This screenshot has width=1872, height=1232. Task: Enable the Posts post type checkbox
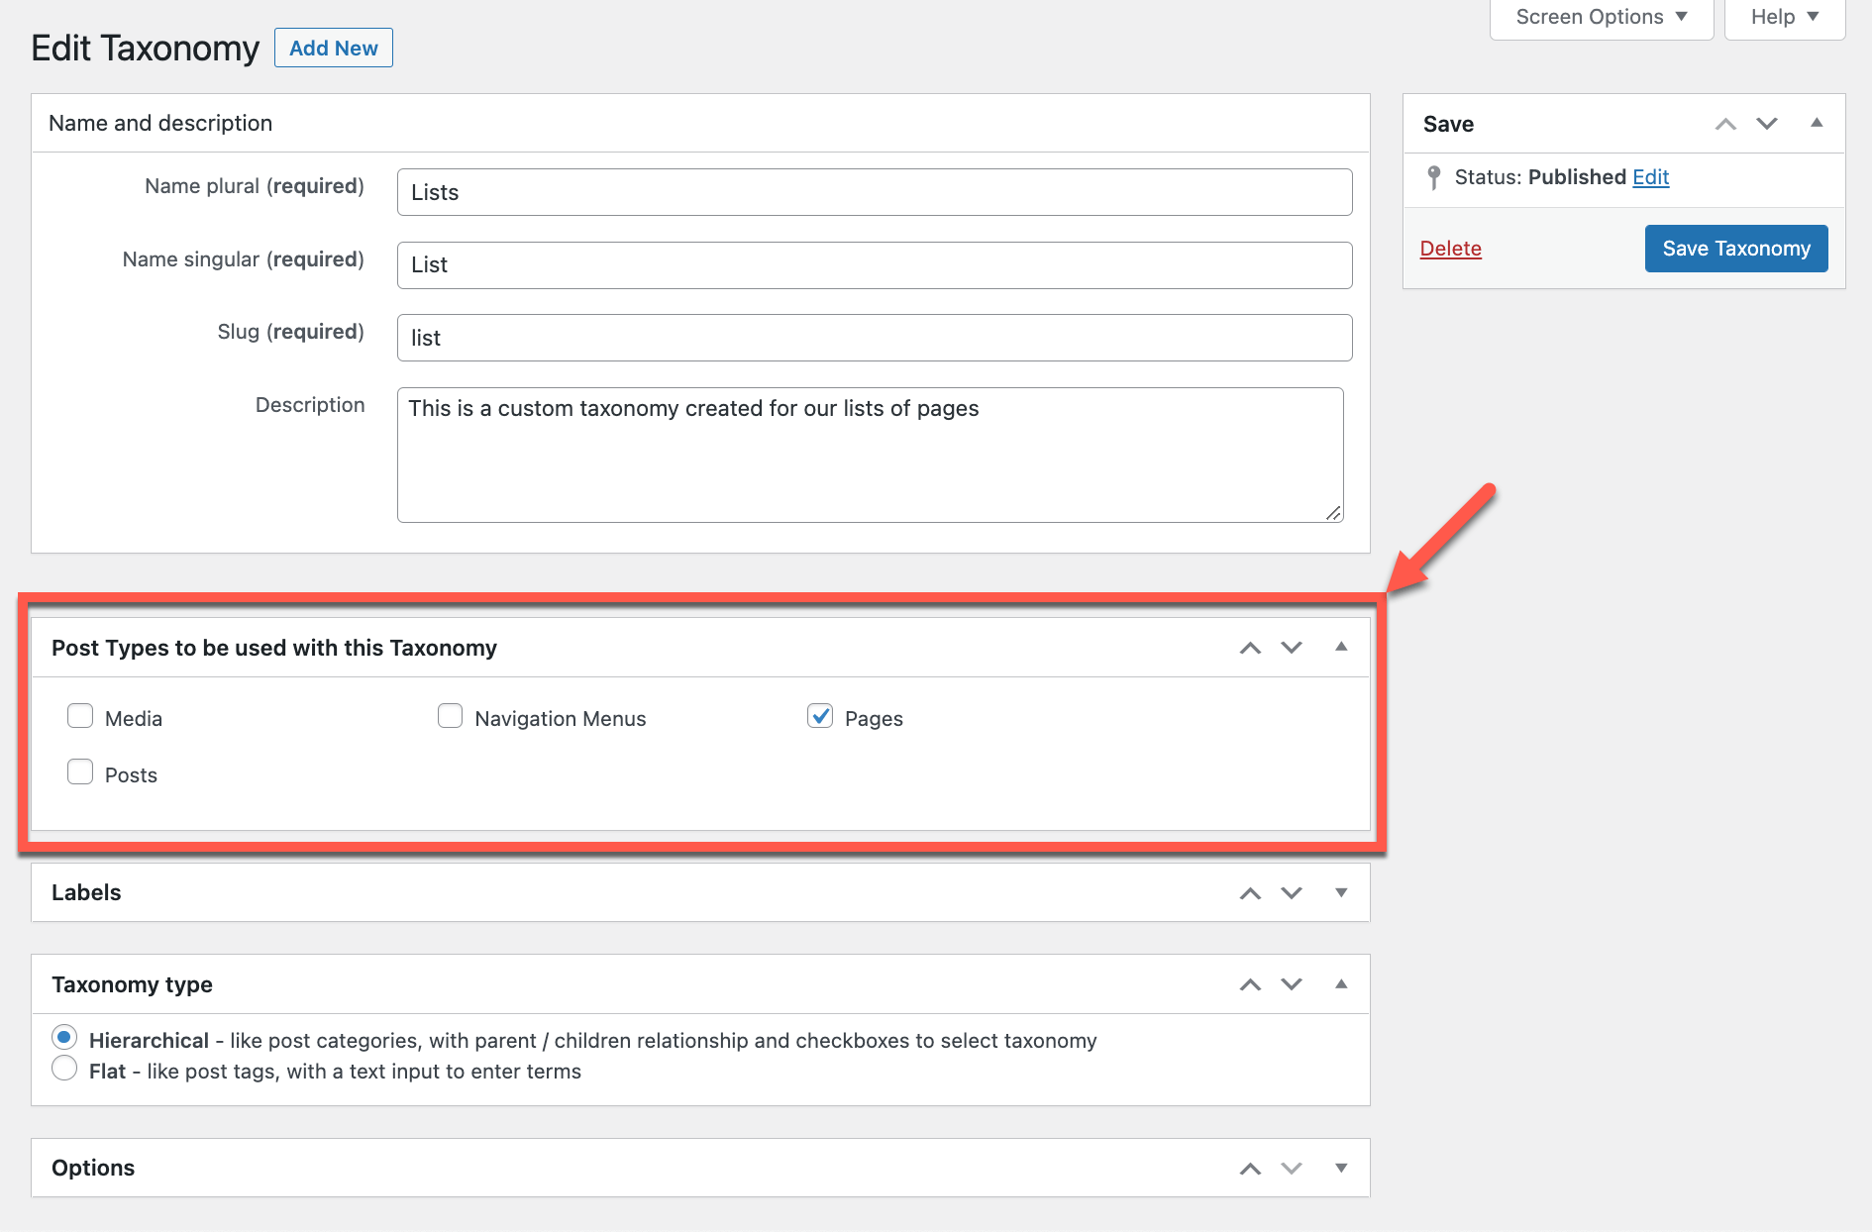tap(80, 772)
